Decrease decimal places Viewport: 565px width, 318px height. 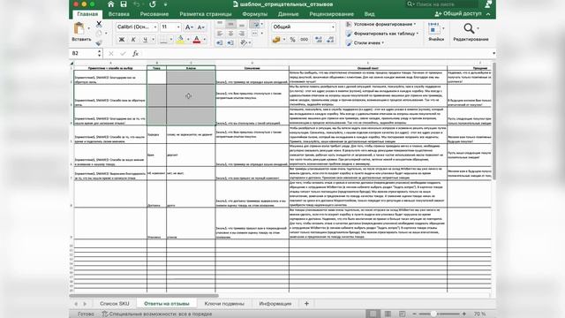(x=330, y=39)
